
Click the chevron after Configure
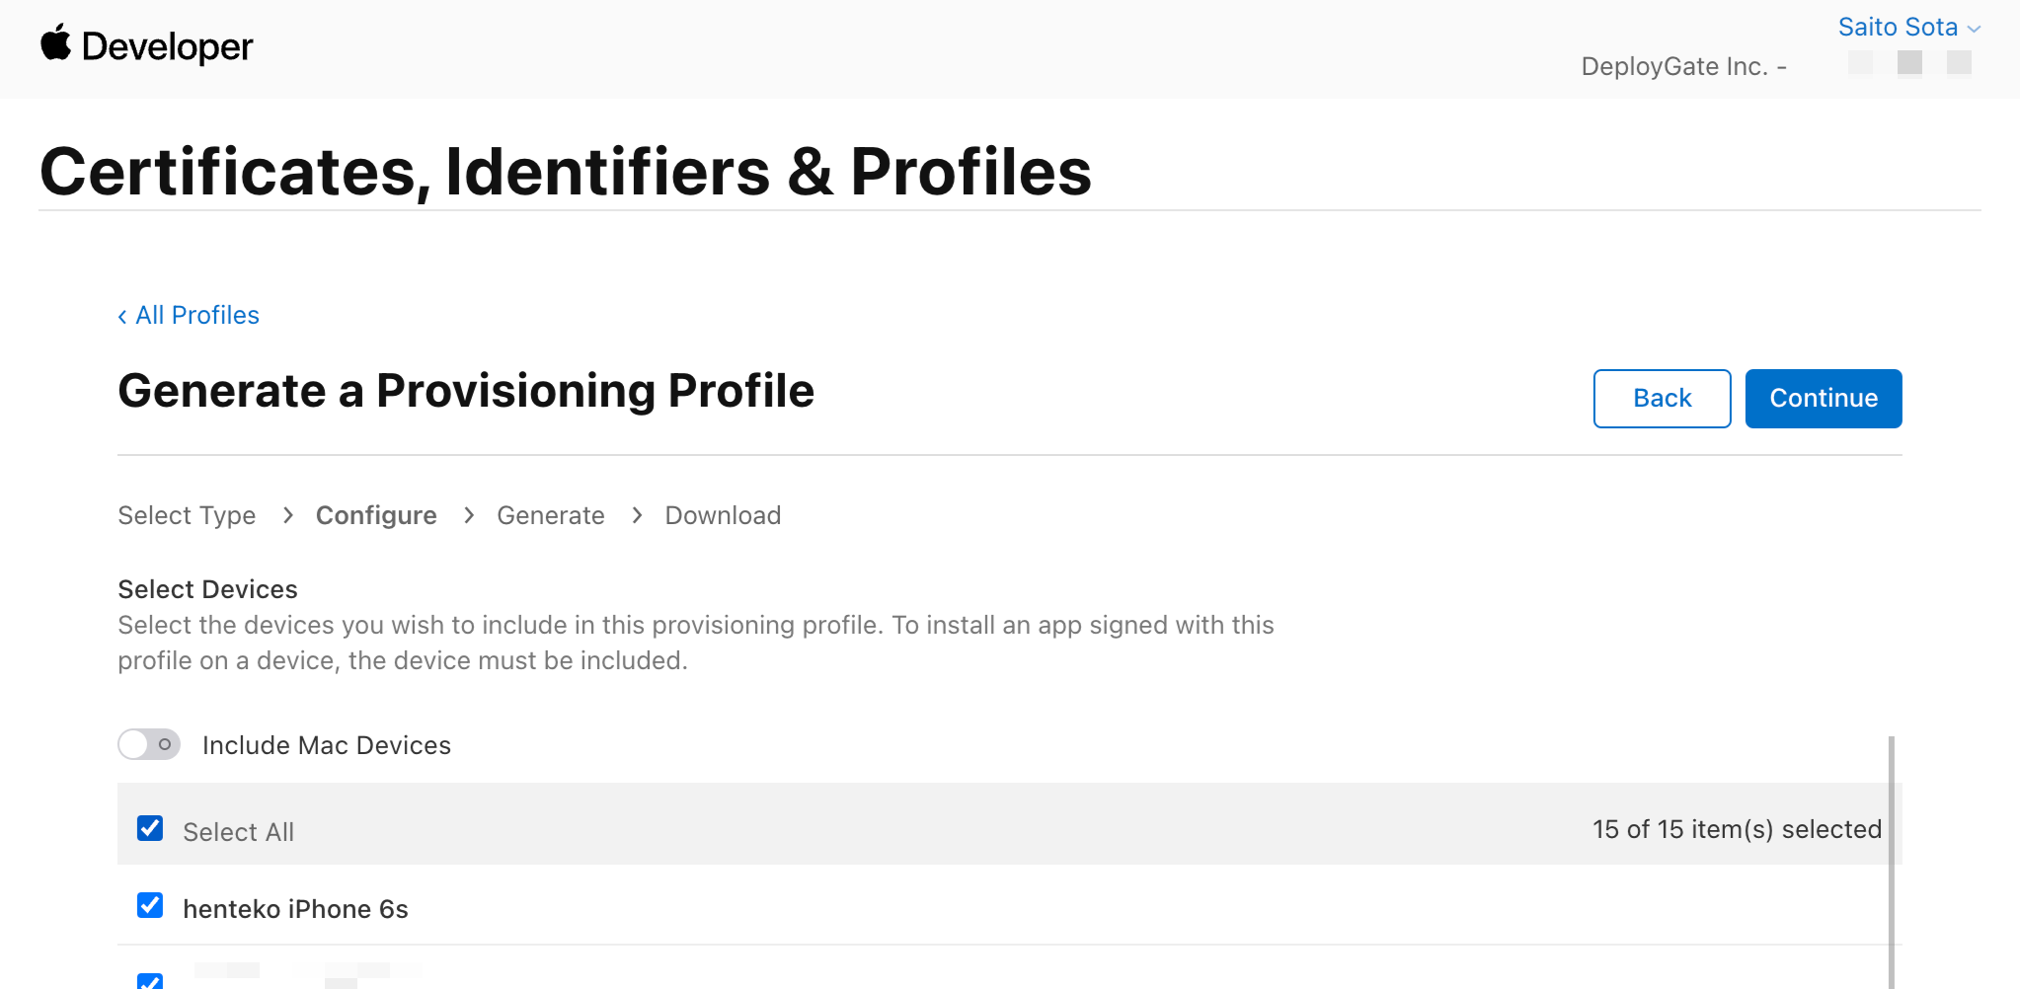(x=467, y=514)
